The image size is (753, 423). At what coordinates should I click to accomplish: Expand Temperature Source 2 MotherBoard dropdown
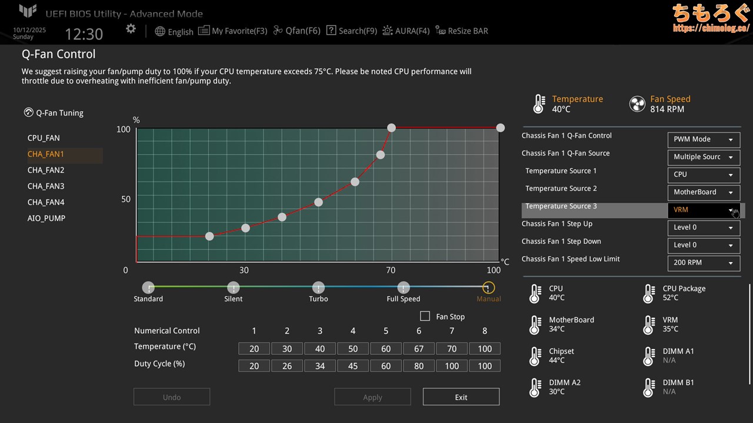[704, 192]
